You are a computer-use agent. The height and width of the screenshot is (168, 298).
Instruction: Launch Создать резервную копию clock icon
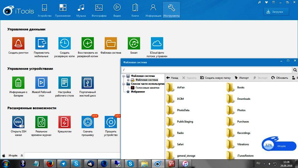(64, 43)
